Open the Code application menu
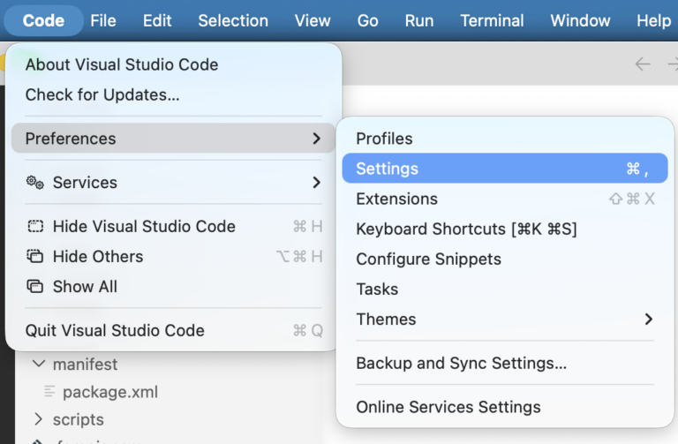 (43, 21)
